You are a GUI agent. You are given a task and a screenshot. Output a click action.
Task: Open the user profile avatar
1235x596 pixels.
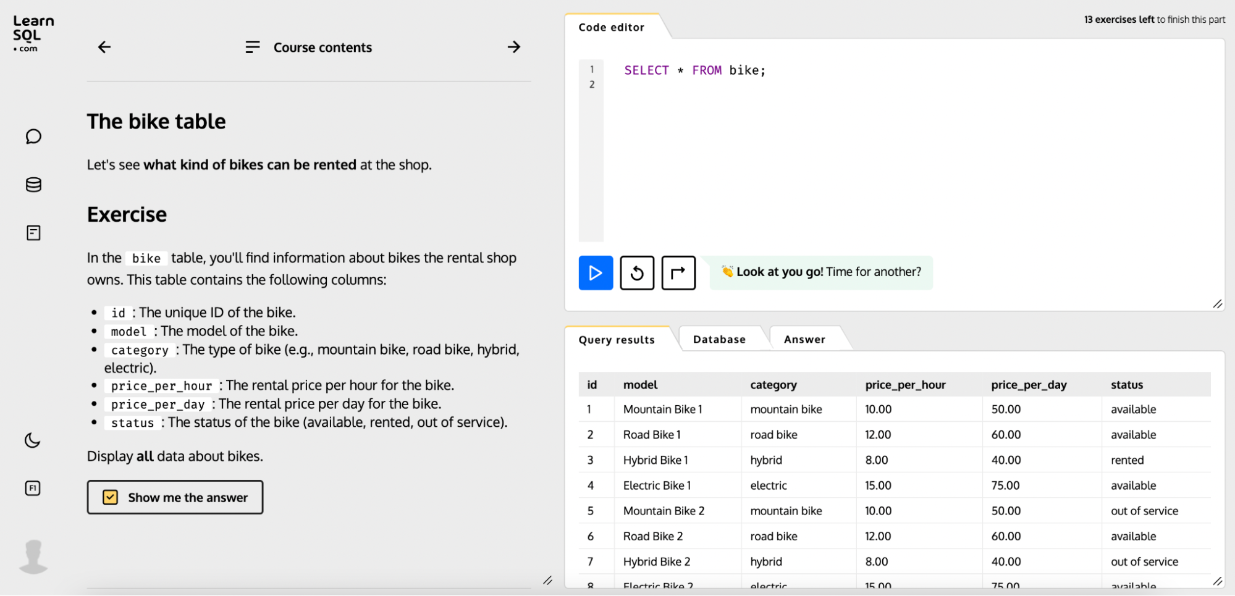[33, 556]
